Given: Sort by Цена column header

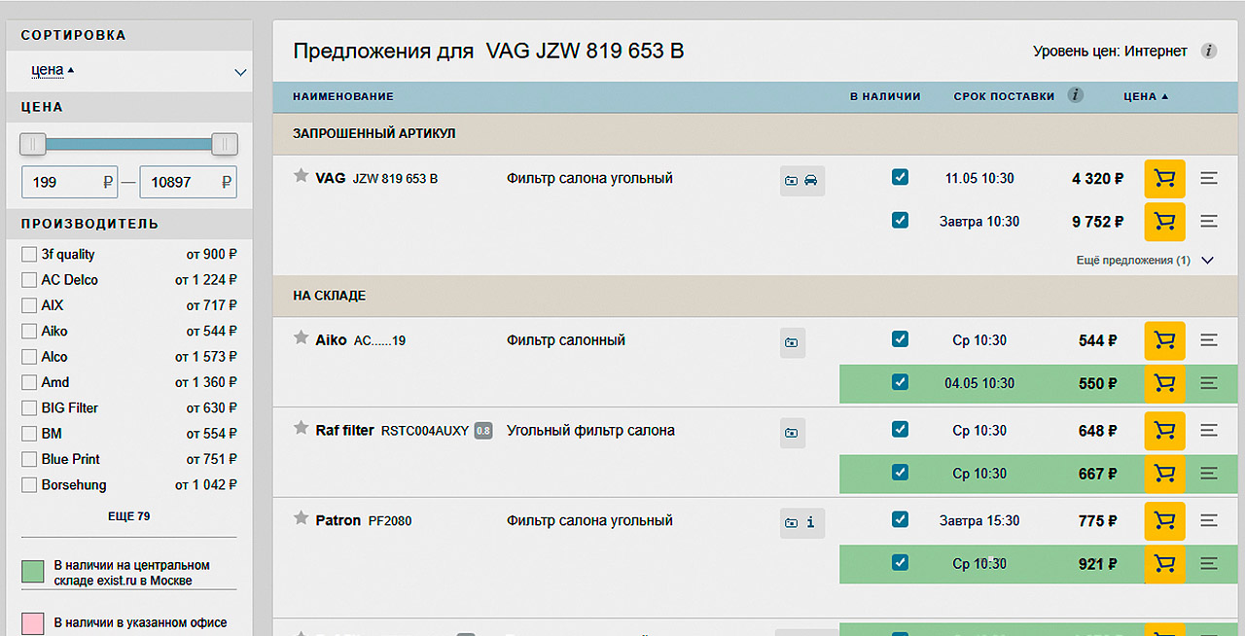Looking at the screenshot, I should [x=1145, y=96].
